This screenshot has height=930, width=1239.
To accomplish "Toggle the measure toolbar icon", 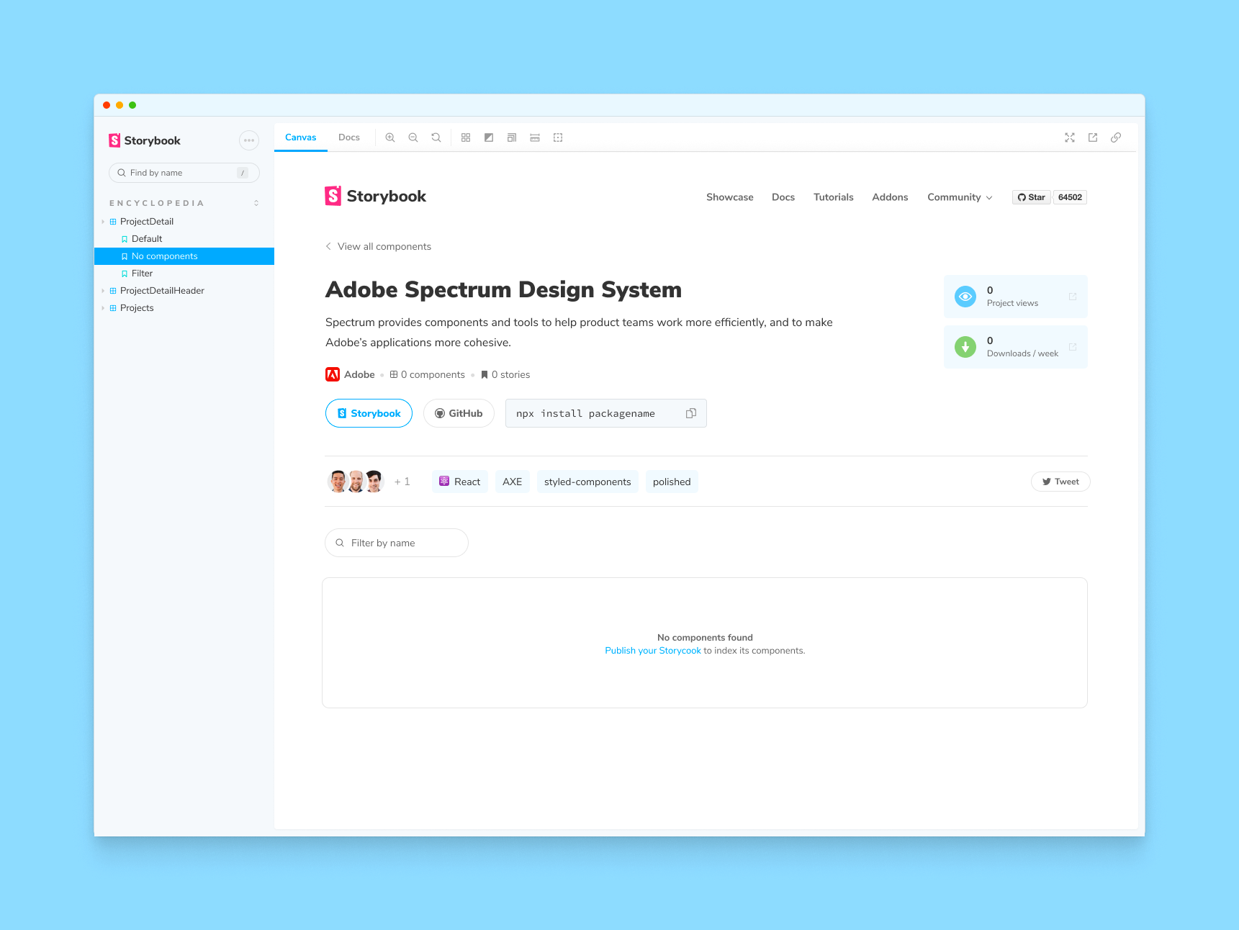I will pos(535,137).
